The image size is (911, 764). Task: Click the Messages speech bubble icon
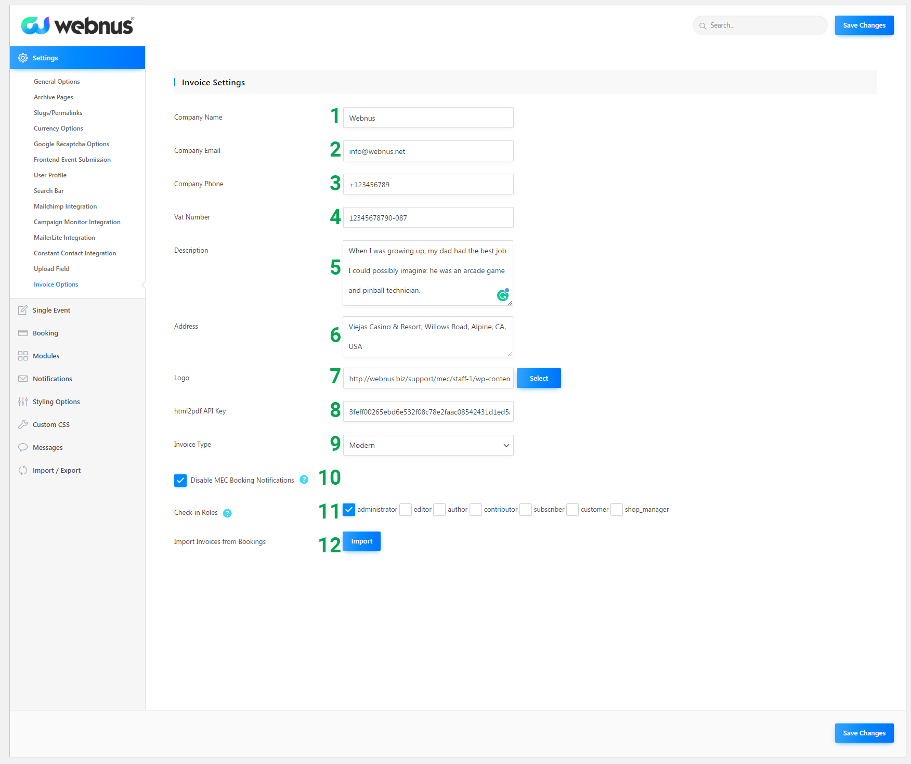point(23,448)
